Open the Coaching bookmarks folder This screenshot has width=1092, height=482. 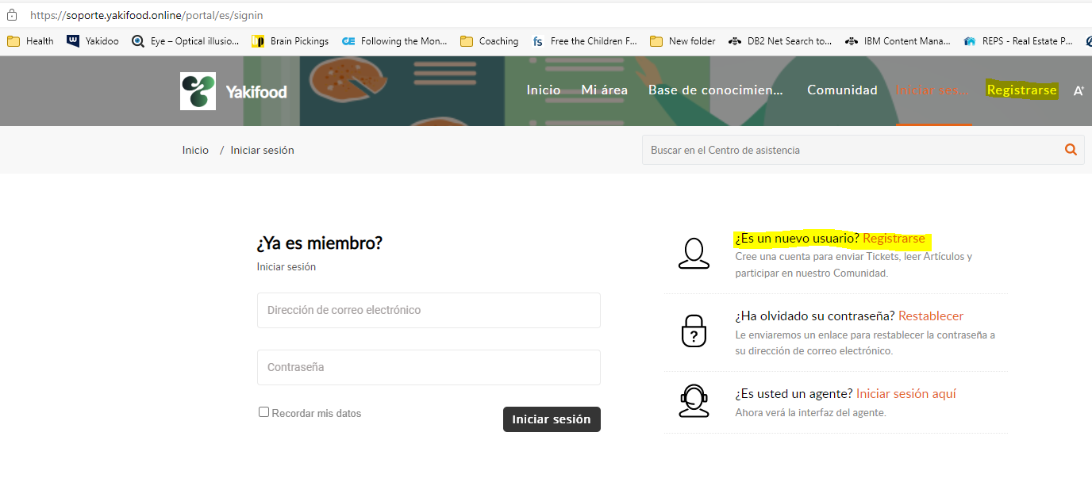coord(489,41)
